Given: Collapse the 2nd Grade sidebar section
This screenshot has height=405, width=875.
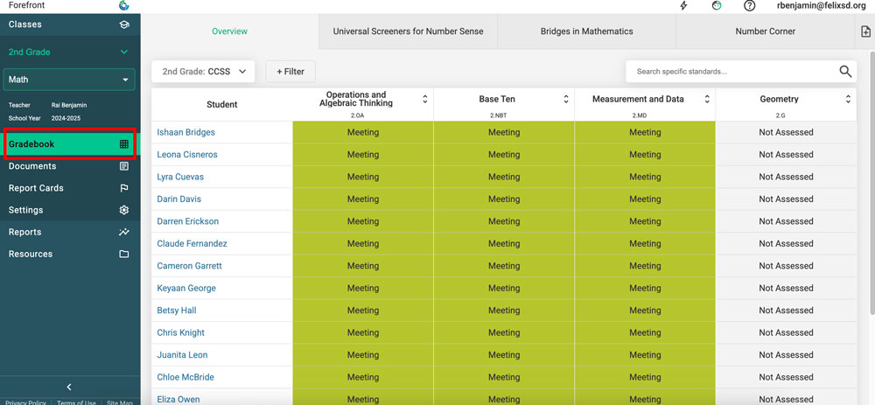Looking at the screenshot, I should click(124, 52).
